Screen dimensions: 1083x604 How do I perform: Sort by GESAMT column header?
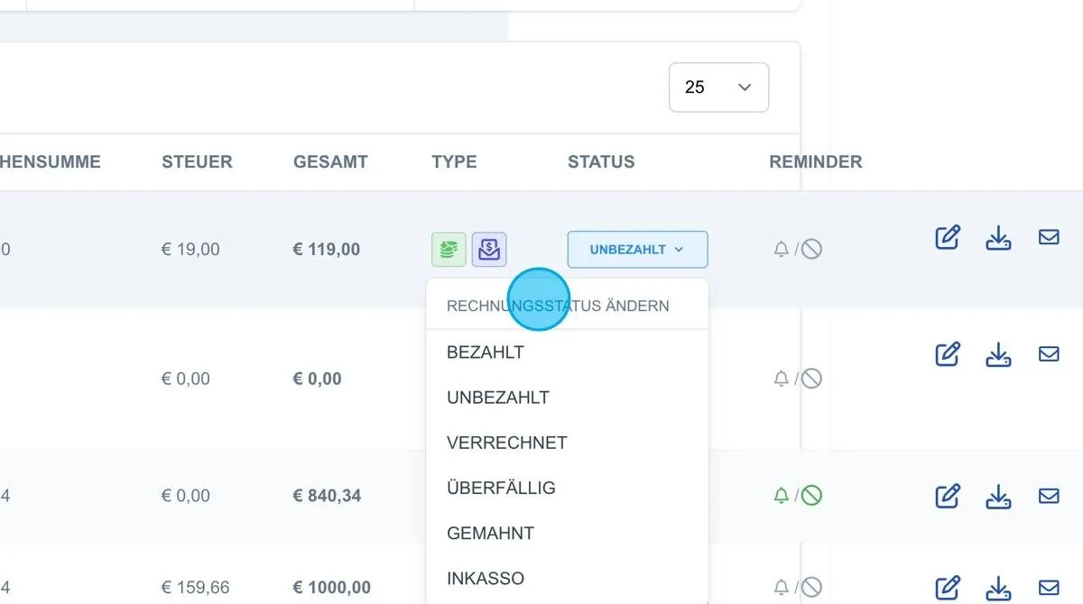330,162
